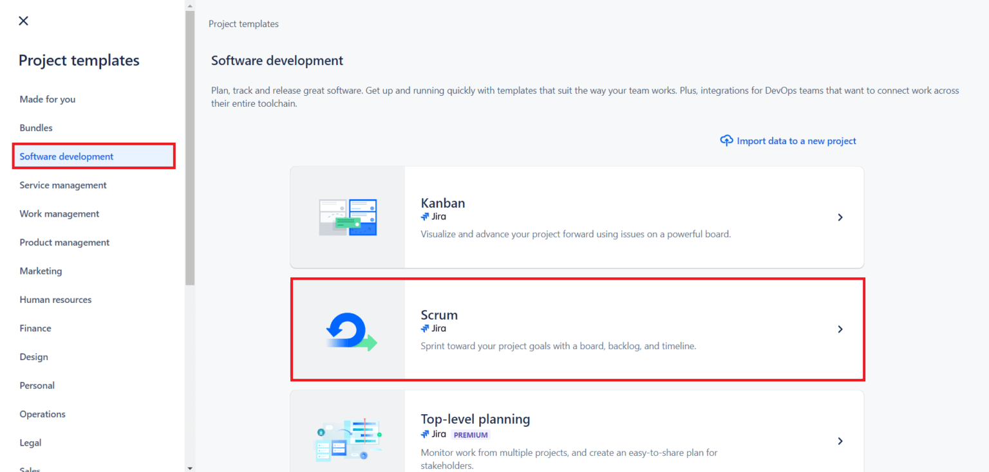Click the Kanban board illustration thumbnail
This screenshot has height=472, width=989.
(x=348, y=217)
